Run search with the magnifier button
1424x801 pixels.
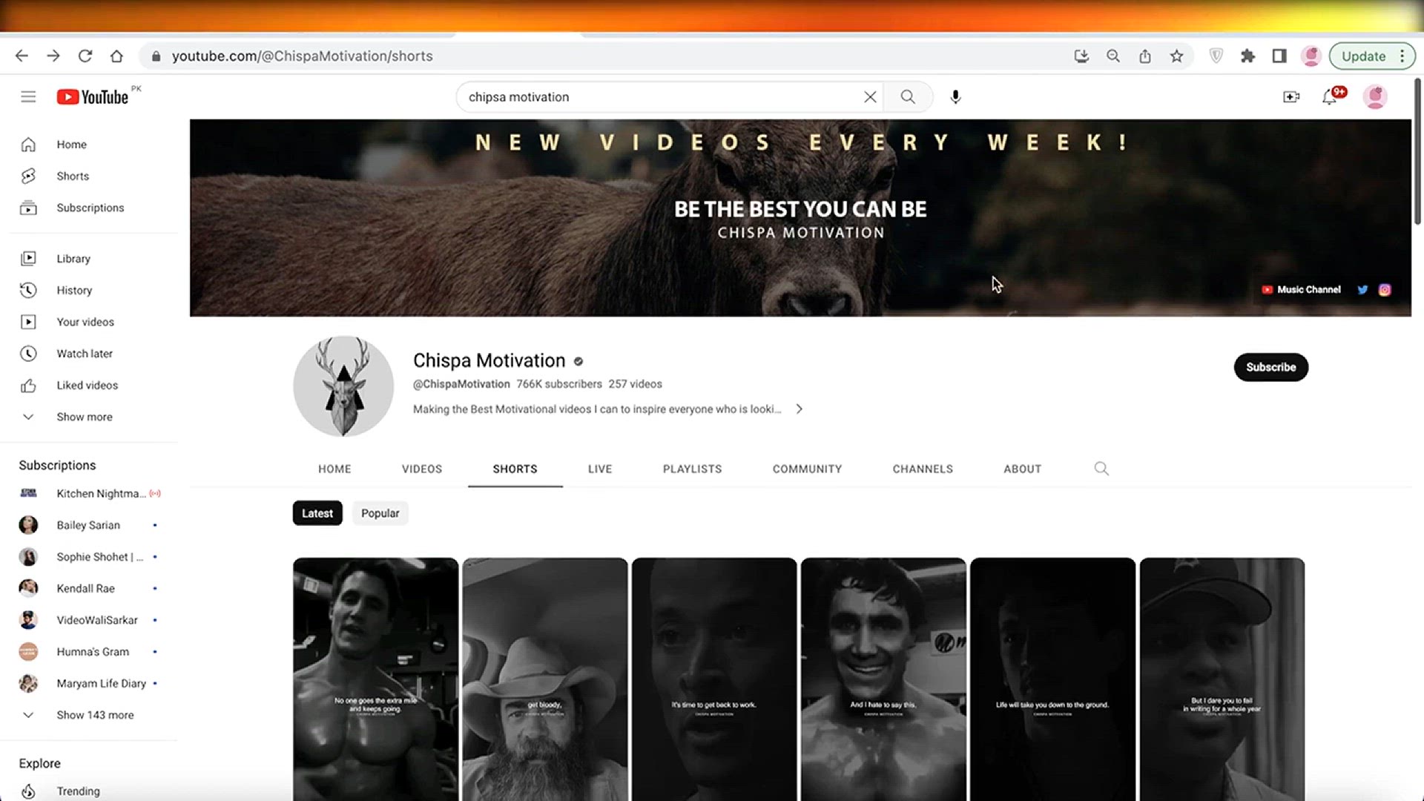coord(908,96)
